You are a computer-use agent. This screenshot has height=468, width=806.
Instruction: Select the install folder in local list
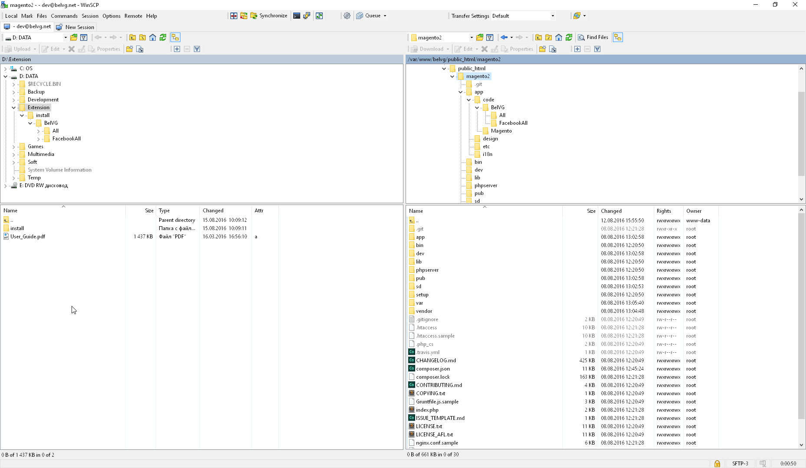pyautogui.click(x=17, y=228)
